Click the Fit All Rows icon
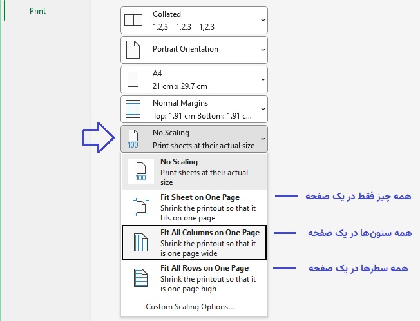Viewport: 420px width, 321px height. pos(140,278)
